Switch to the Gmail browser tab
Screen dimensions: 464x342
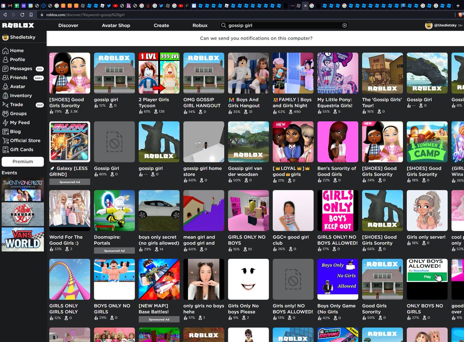click(x=10, y=6)
